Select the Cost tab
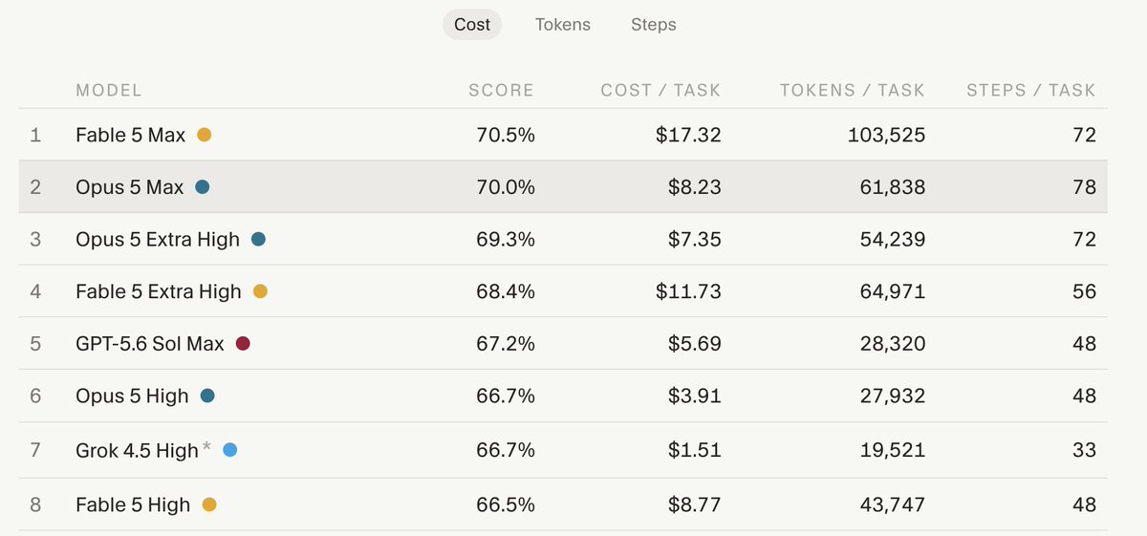The image size is (1147, 536). pyautogui.click(x=472, y=25)
